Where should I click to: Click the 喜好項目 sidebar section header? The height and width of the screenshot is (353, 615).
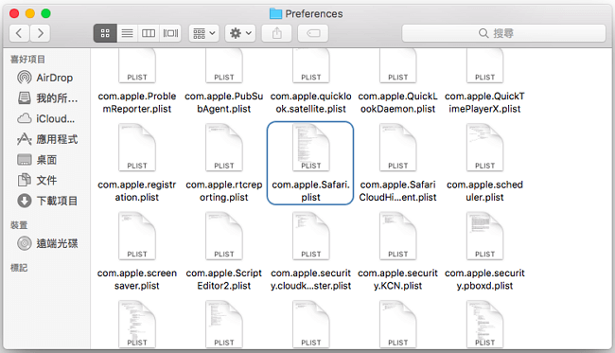click(27, 60)
